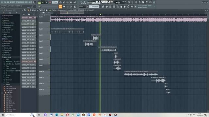Toggle Track 6 mute switch
209x117 pixels.
click(x=49, y=51)
